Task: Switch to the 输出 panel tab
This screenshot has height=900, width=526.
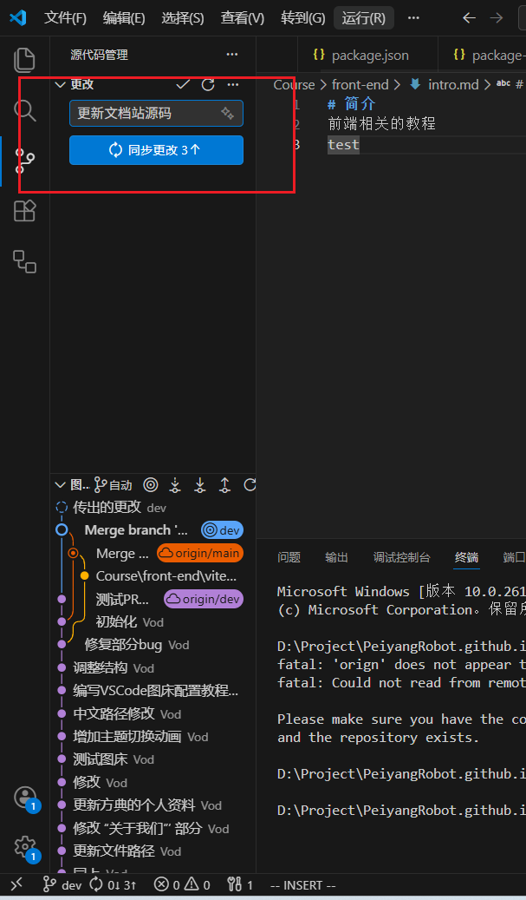Action: 336,557
